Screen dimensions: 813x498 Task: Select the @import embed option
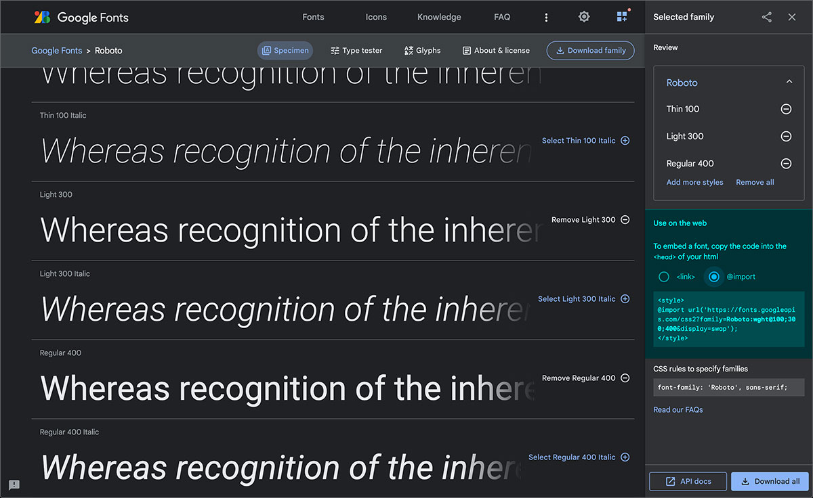tap(713, 277)
